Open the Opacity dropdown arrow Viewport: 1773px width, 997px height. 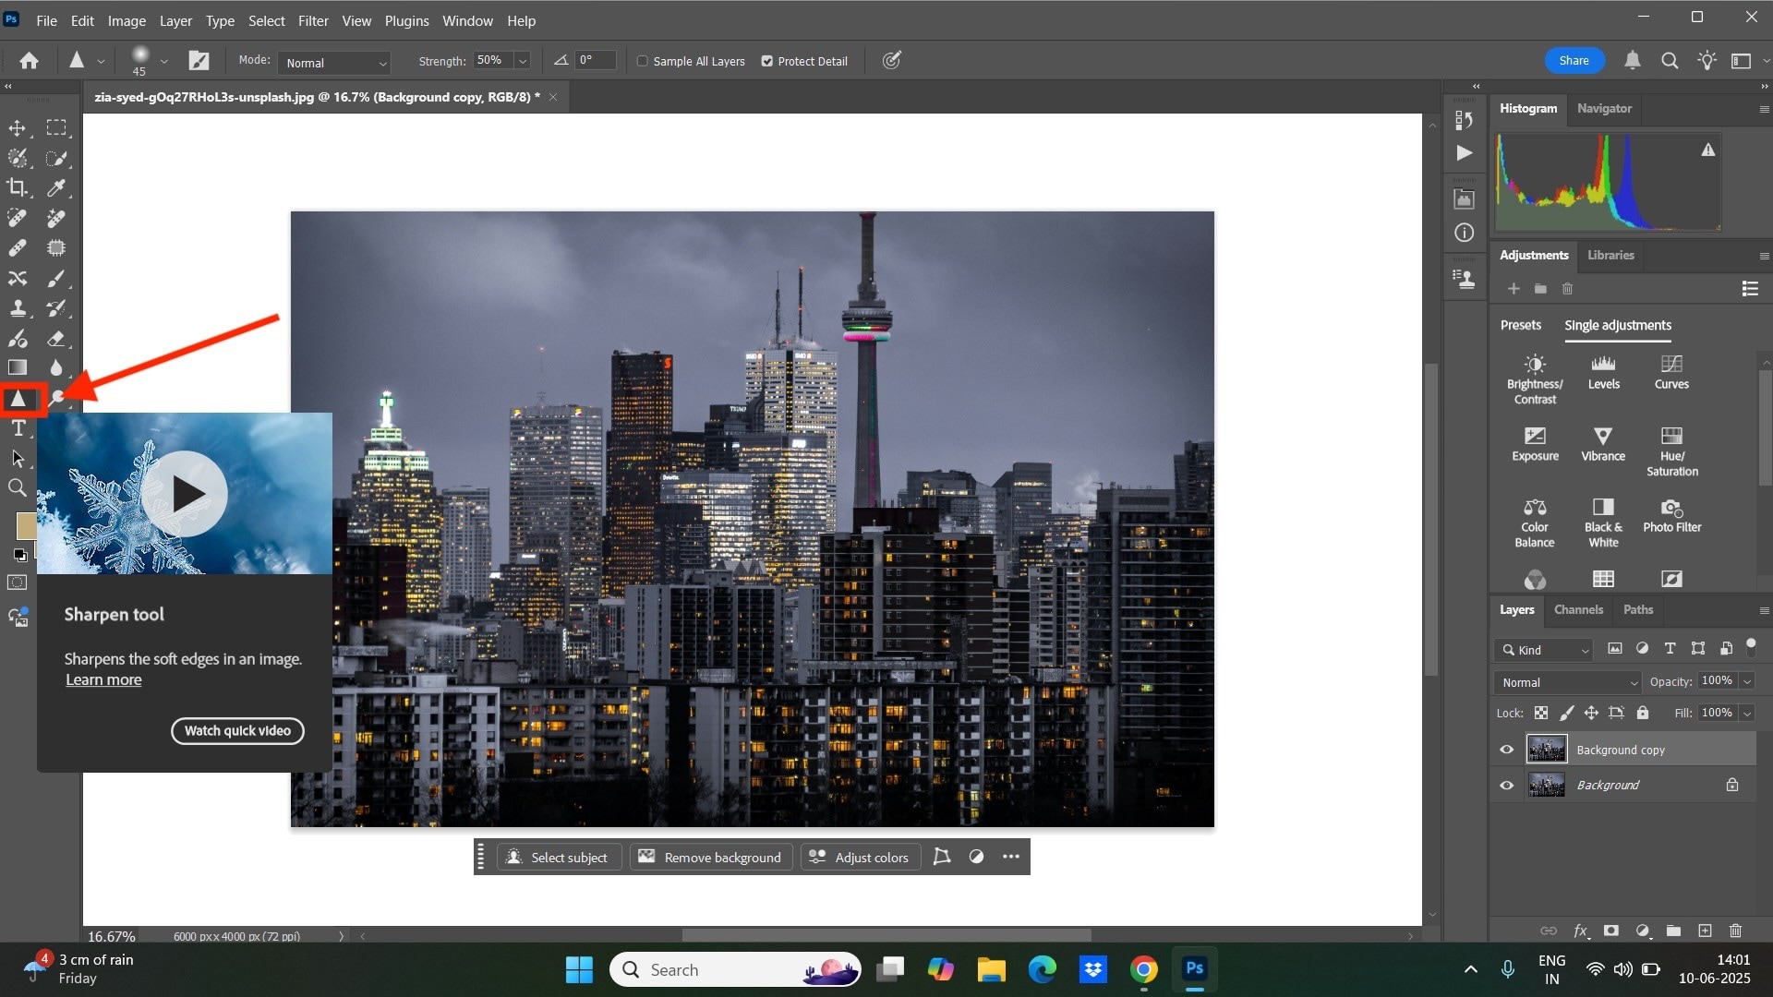[x=1747, y=681]
